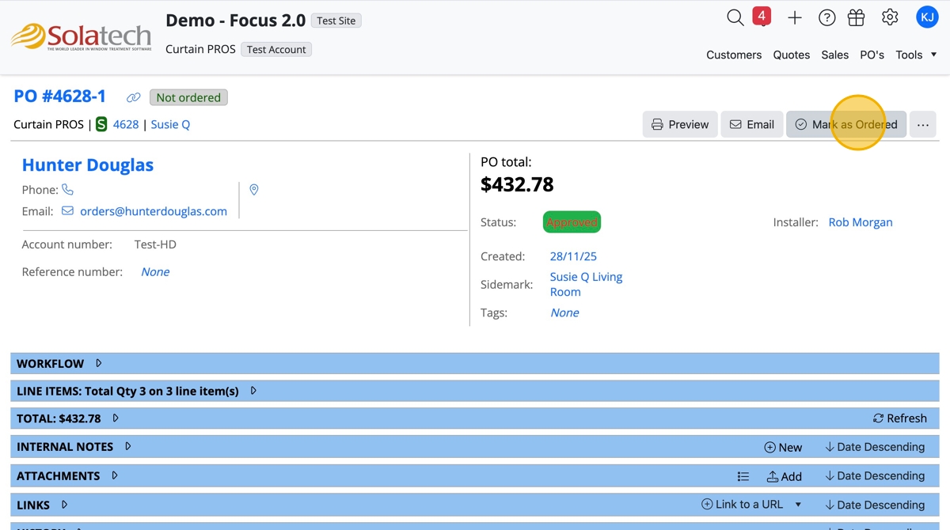The height and width of the screenshot is (530, 950).
Task: Click the green Approved status badge
Action: (572, 222)
